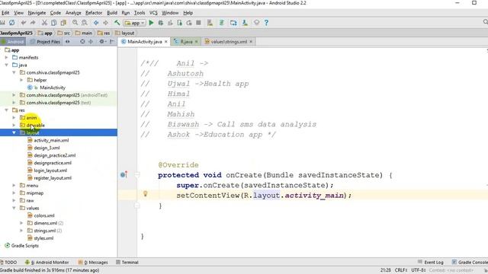Click the Redo arrow icon

click(33, 23)
